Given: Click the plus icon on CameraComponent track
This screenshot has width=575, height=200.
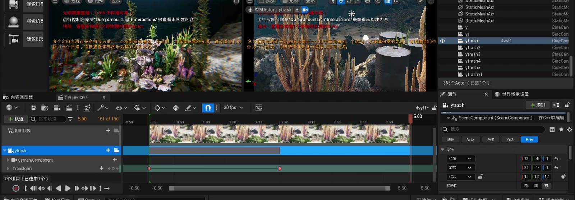Looking at the screenshot, I should 115,159.
